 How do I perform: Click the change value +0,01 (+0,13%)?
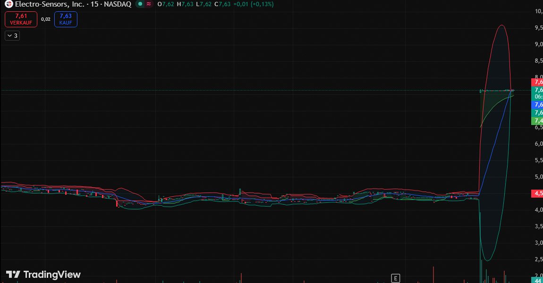point(254,4)
